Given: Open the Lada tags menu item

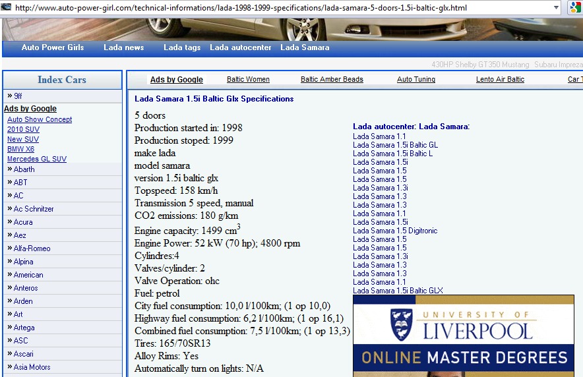Looking at the screenshot, I should tap(182, 47).
